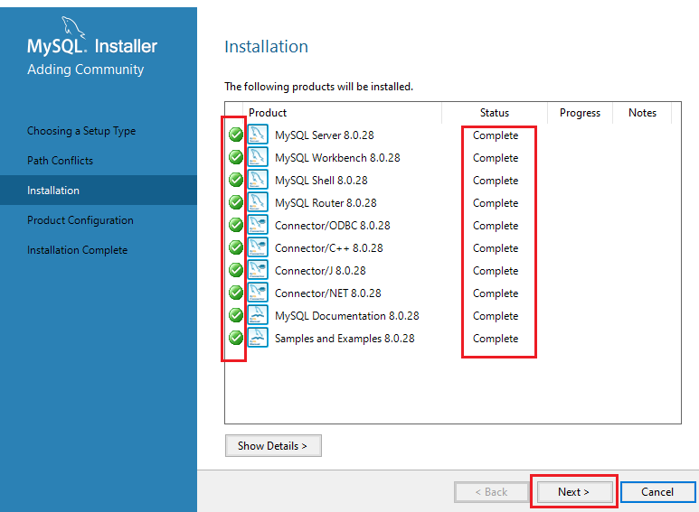Click the MySQL Shell 8.0.28 product icon
This screenshot has width=699, height=512.
pos(258,181)
